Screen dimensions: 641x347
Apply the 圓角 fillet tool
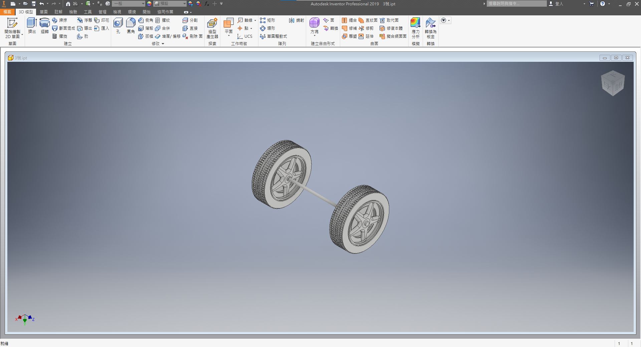click(x=131, y=26)
